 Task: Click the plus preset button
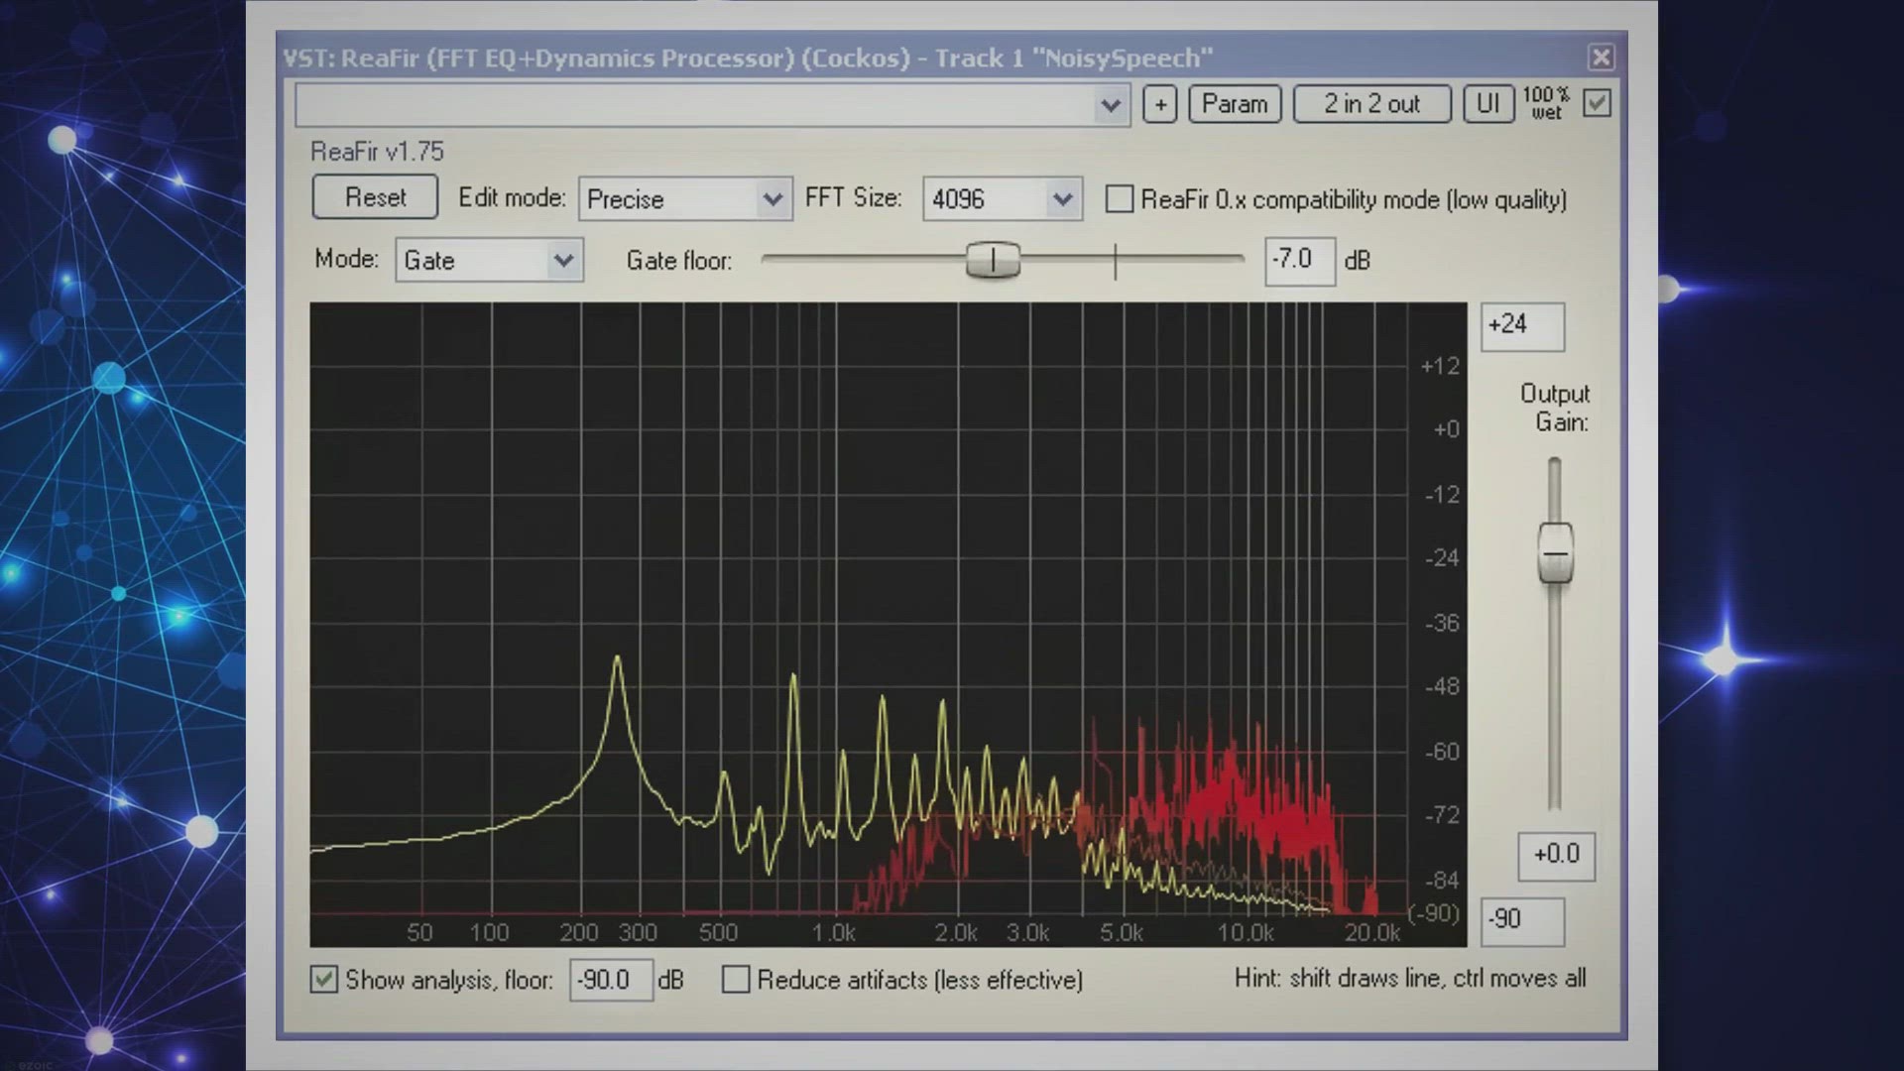[x=1159, y=104]
